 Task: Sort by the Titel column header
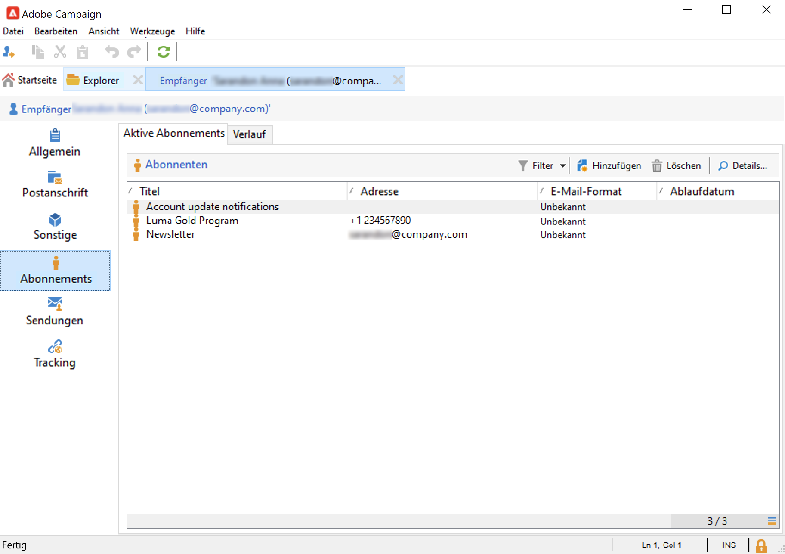coord(237,191)
